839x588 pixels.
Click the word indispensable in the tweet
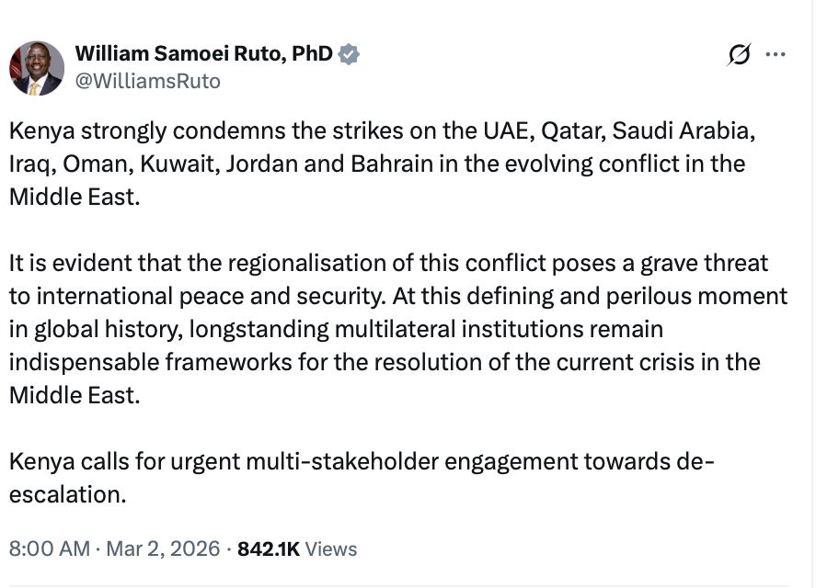pos(84,362)
